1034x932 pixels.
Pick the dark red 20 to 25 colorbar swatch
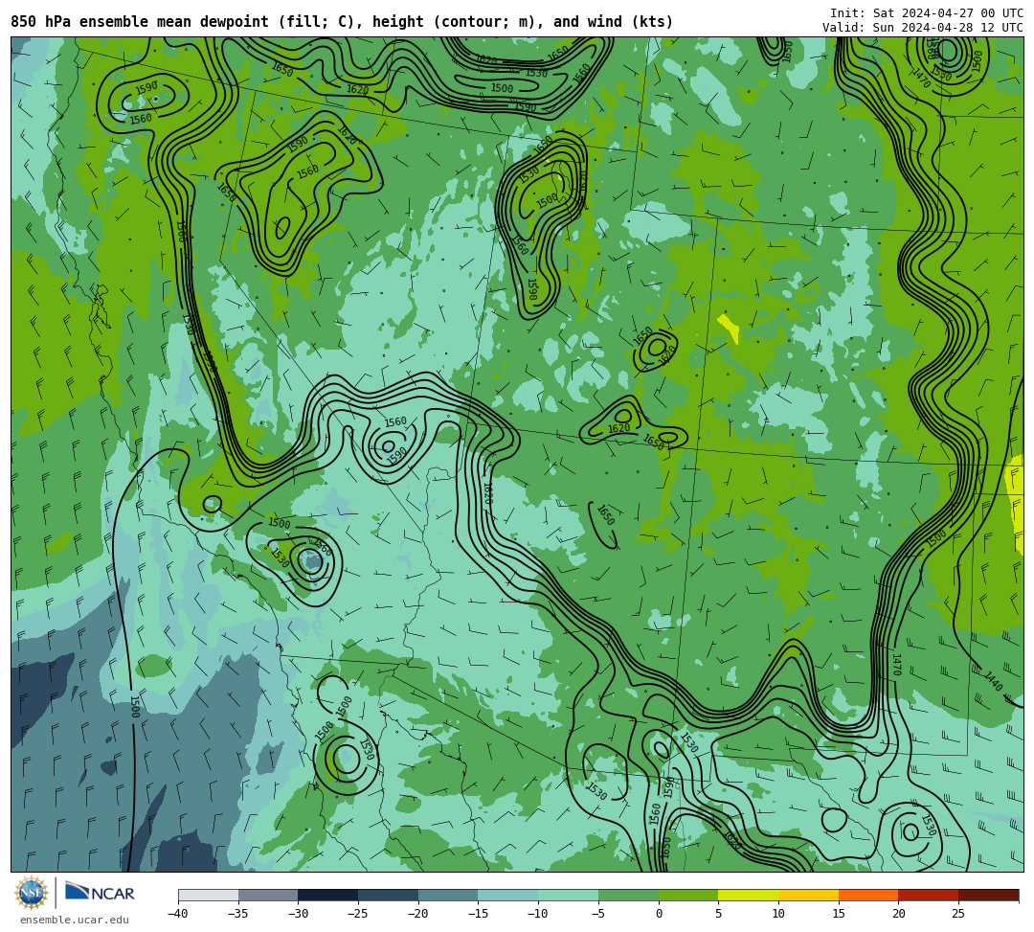click(x=929, y=895)
